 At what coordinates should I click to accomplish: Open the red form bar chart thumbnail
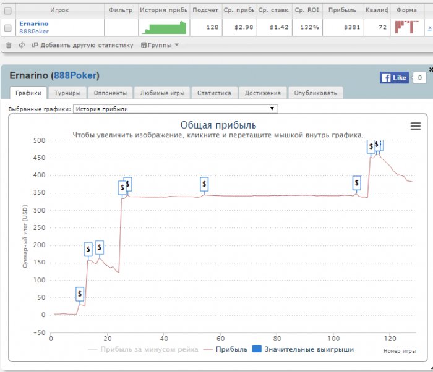(x=407, y=27)
